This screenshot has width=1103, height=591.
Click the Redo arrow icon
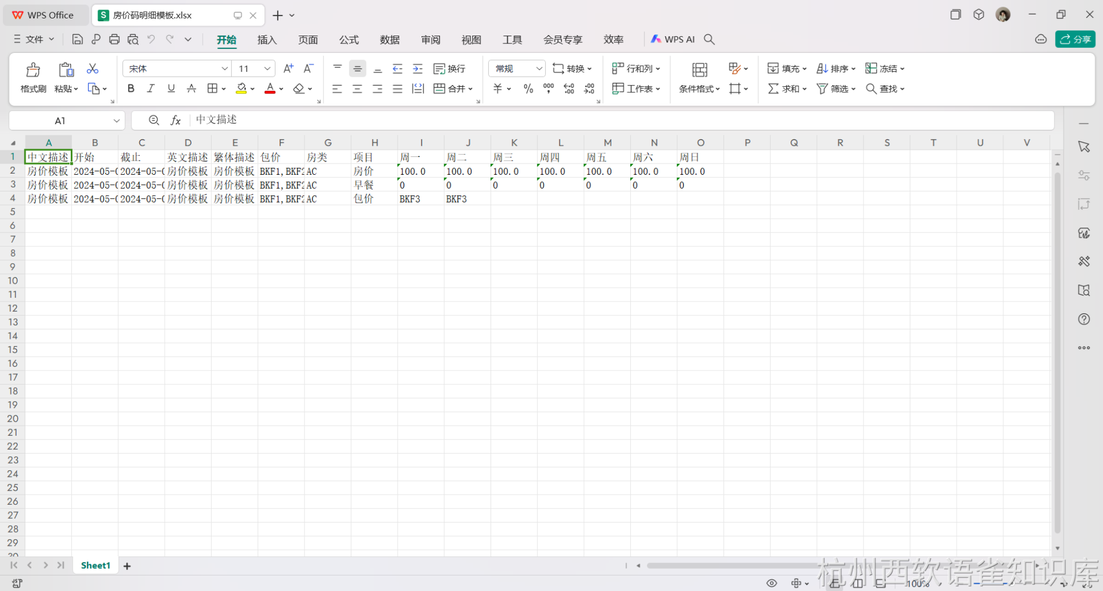(x=169, y=40)
